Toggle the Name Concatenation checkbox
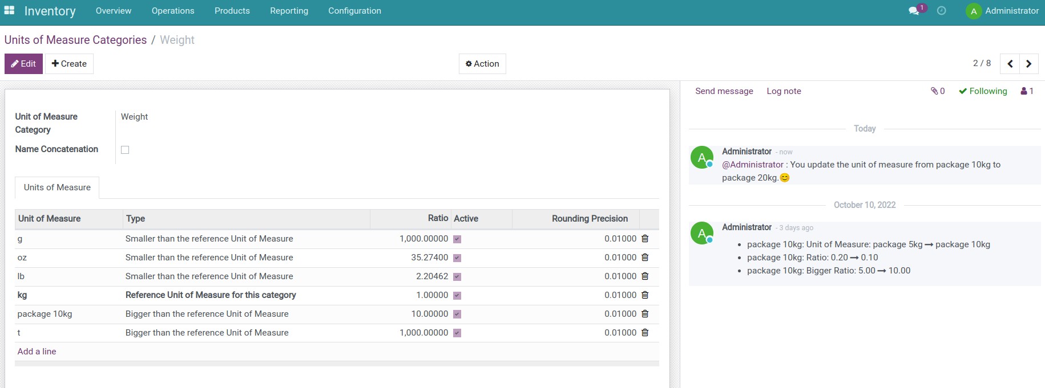Screen dimensions: 1045x388 125,150
